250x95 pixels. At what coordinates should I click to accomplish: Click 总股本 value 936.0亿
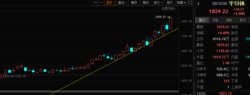click(x=223, y=69)
